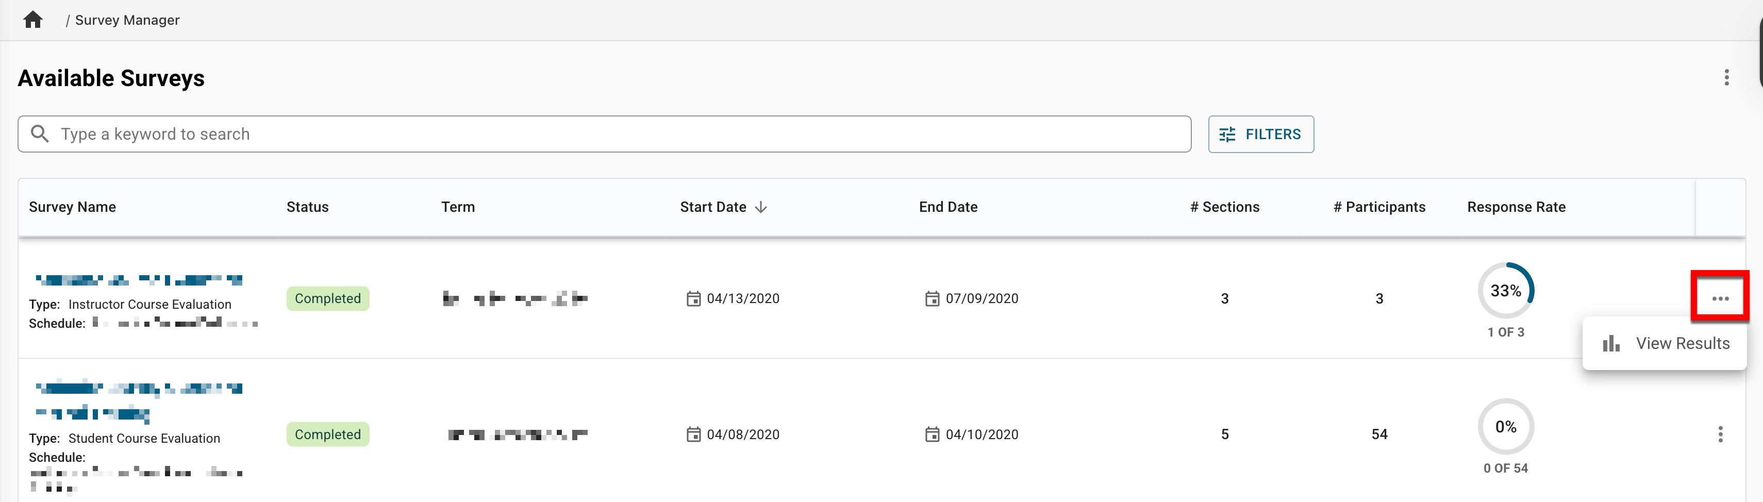Viewport: 1763px width, 502px height.
Task: Click calendar icon next to 04/10/2020
Action: coord(932,434)
